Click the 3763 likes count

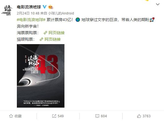pyautogui.click(x=147, y=116)
